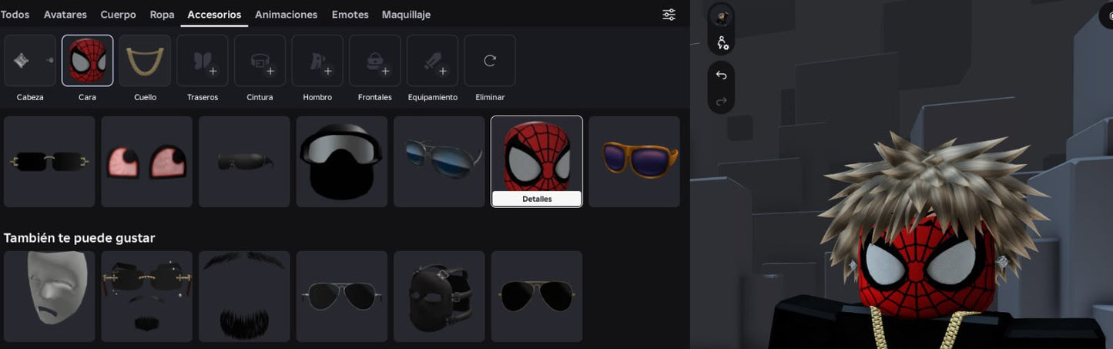Screen dimensions: 1113x349
Task: Open the filter settings sliders icon
Action: pyautogui.click(x=669, y=15)
